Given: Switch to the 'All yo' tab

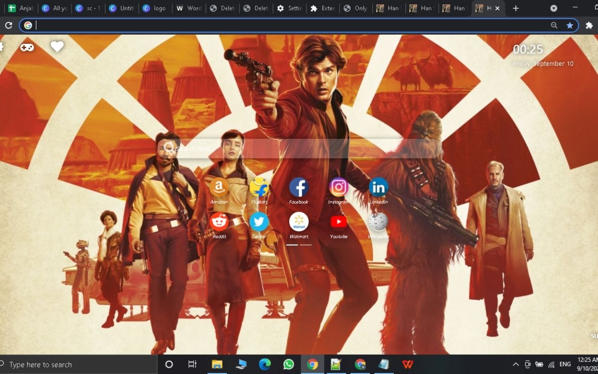Looking at the screenshot, I should tap(55, 8).
